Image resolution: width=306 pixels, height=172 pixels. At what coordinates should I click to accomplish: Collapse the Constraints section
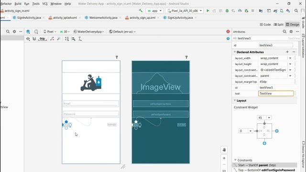click(235, 160)
